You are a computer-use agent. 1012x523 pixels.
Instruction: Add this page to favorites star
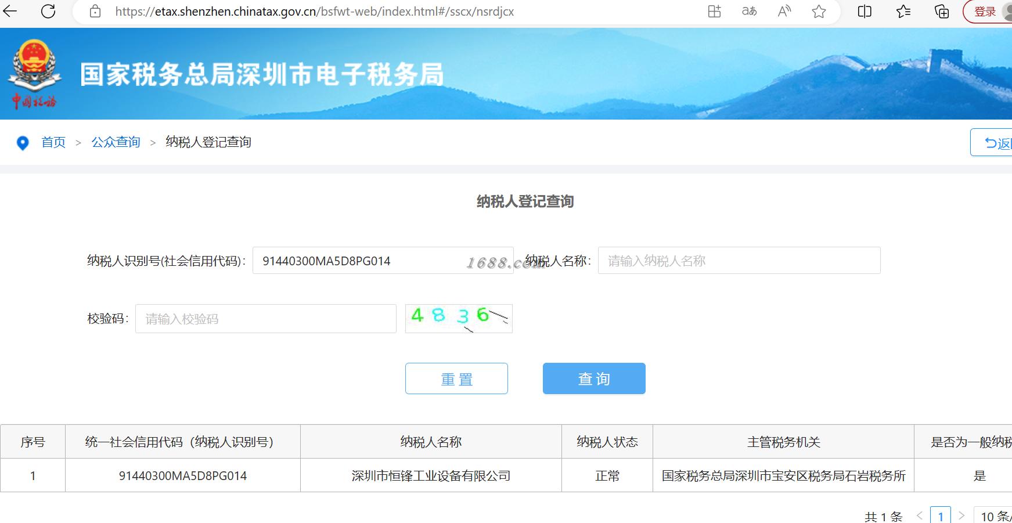click(x=819, y=11)
